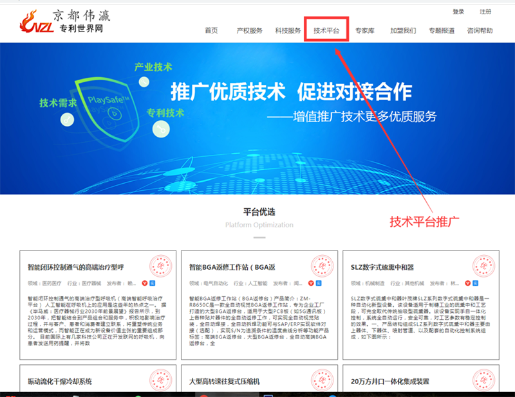515x397 pixels.
Task: Open the 专家库 navigation item
Action: (364, 30)
